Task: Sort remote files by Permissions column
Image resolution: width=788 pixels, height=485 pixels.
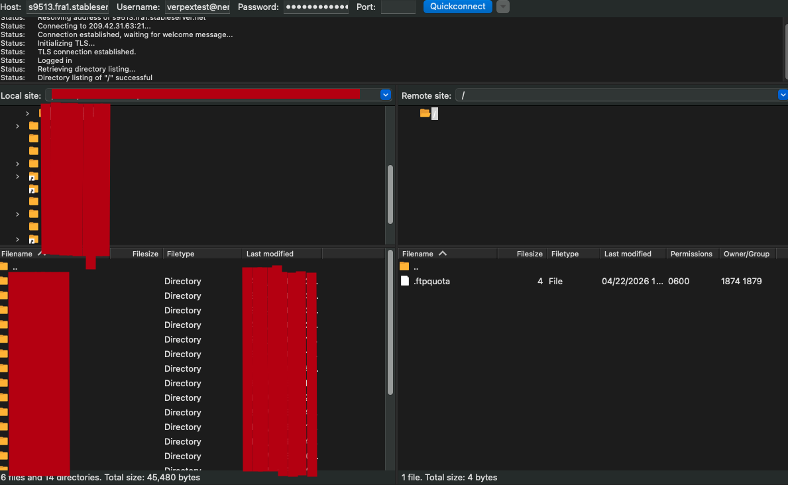Action: click(x=691, y=254)
